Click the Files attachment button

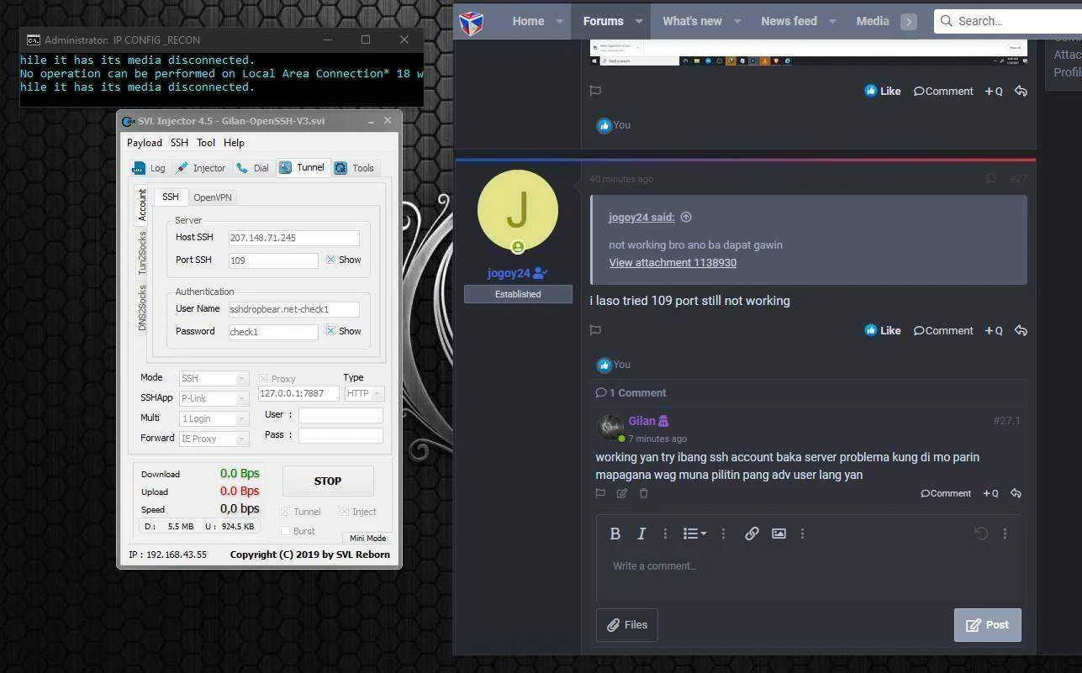point(627,625)
